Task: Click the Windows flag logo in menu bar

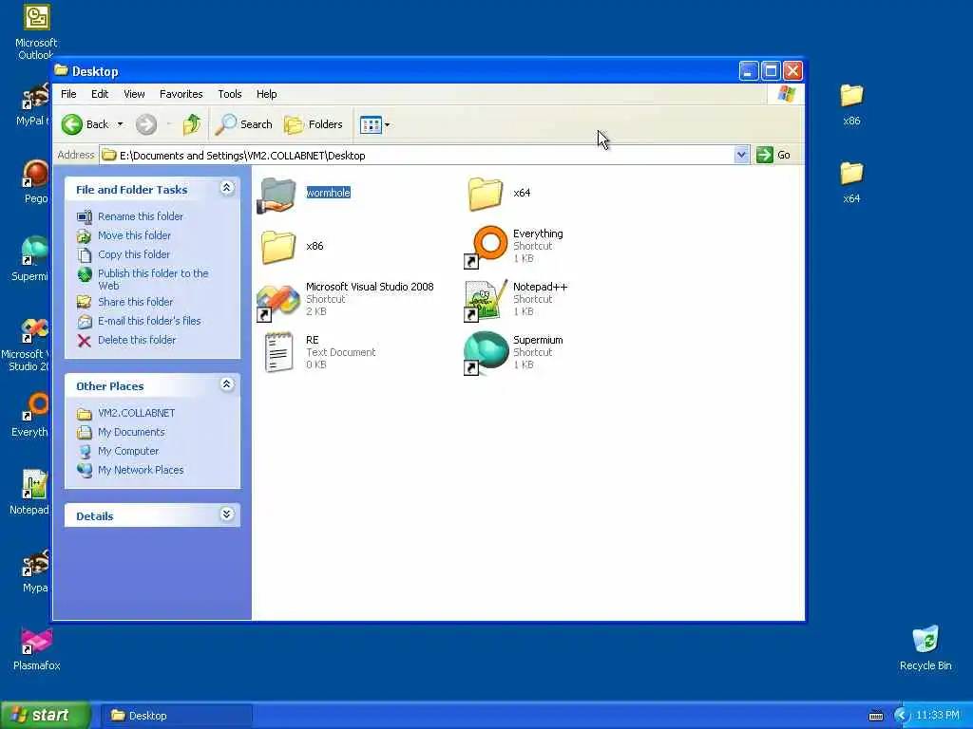Action: [x=786, y=94]
